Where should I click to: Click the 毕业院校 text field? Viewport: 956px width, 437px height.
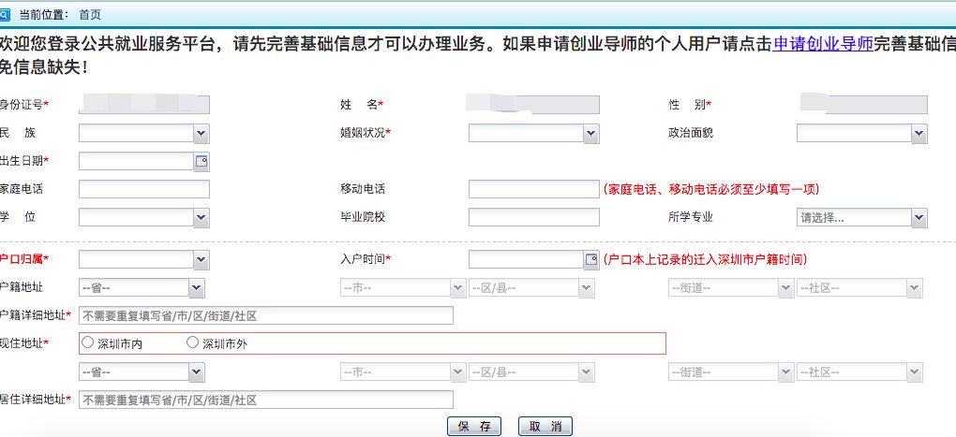point(533,217)
